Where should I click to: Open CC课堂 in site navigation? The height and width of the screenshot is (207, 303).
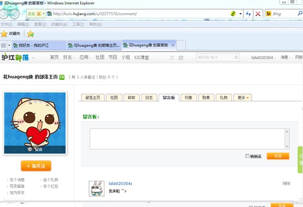(142, 57)
